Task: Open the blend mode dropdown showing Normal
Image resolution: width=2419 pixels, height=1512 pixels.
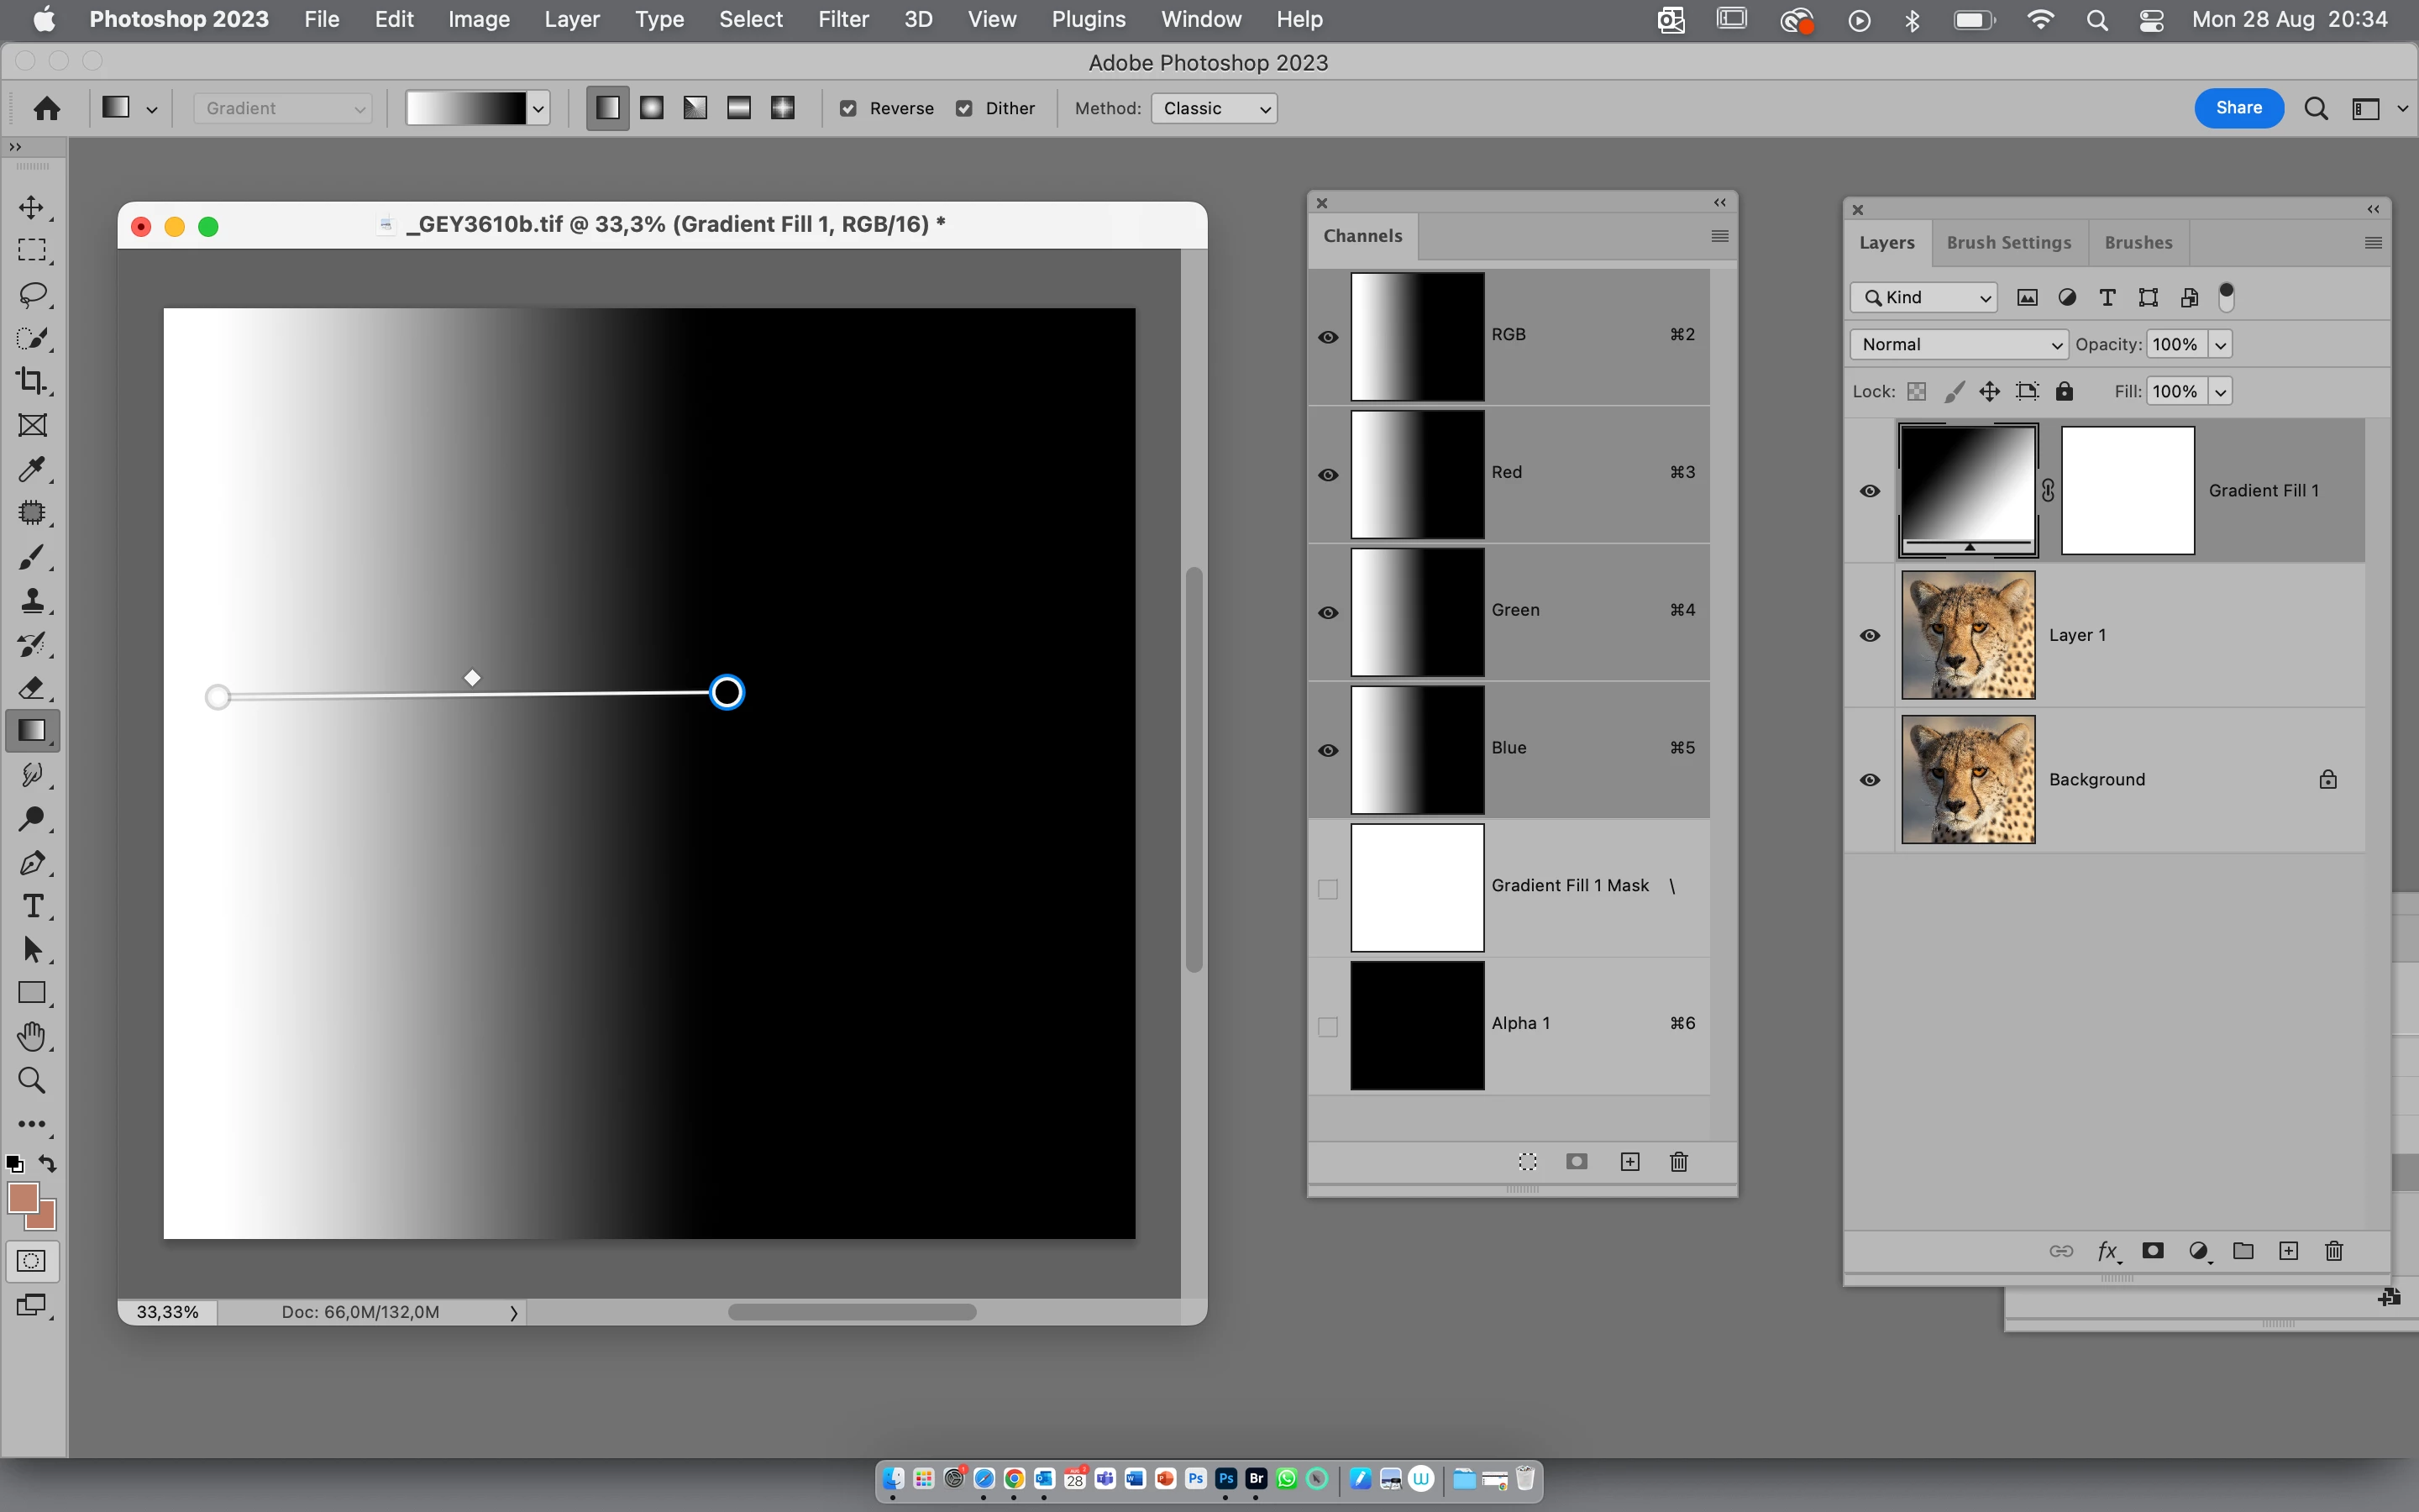Action: tap(1958, 344)
